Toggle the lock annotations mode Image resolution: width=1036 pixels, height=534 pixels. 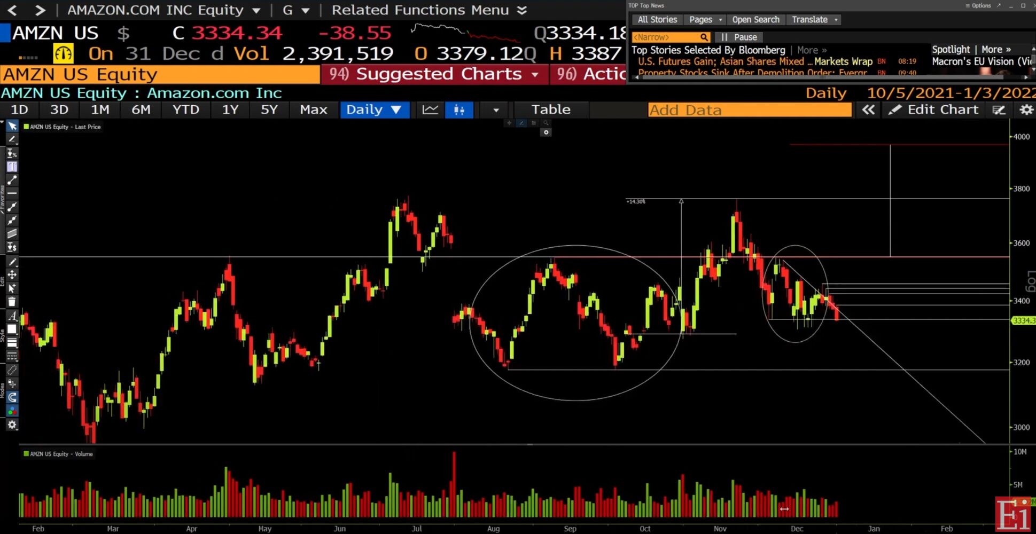[12, 384]
